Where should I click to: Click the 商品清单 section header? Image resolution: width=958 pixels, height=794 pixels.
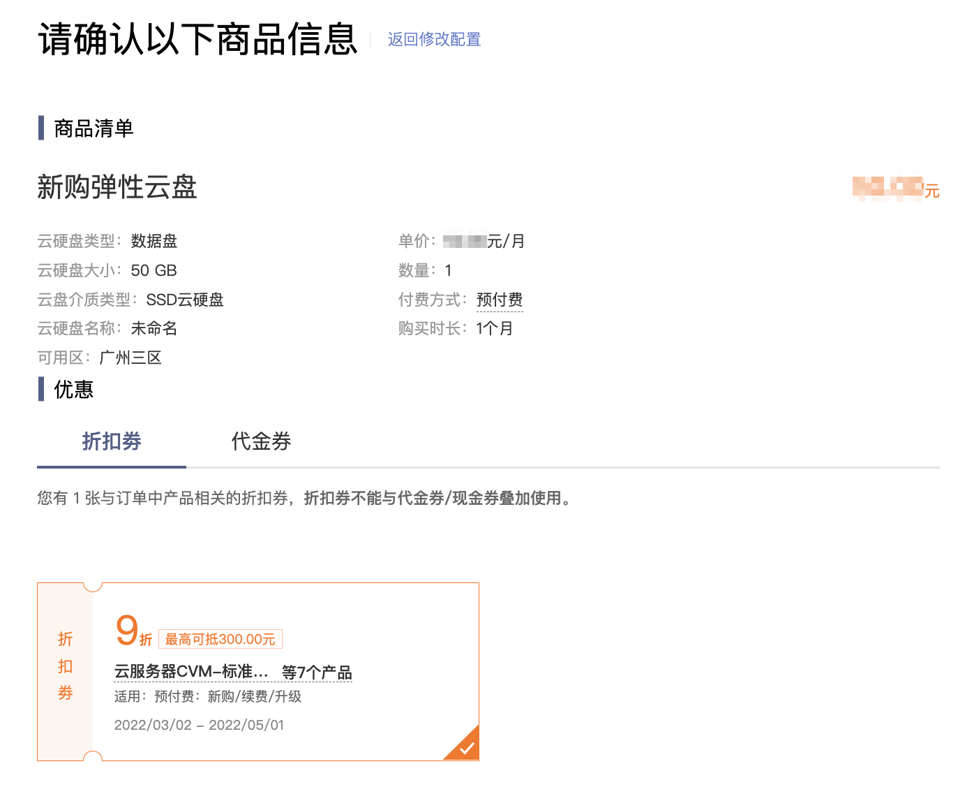93,128
